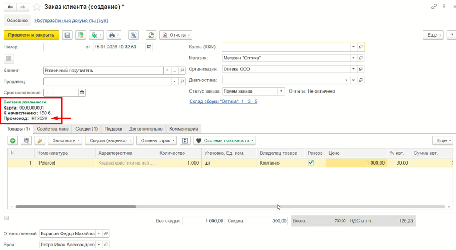Open the Диагностика record with the open icon
The width and height of the screenshot is (456, 250).
tap(360, 80)
